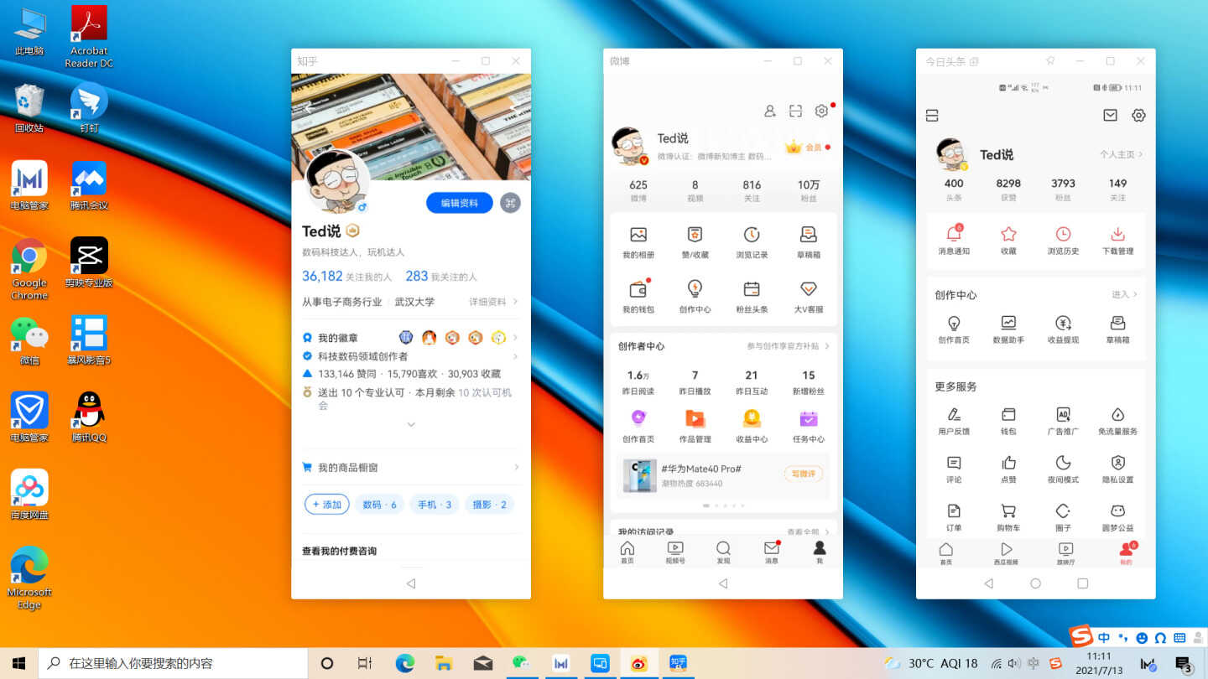Screen dimensions: 1208x679
Task: Click 编辑资料 button in Zhihu
Action: 460,203
